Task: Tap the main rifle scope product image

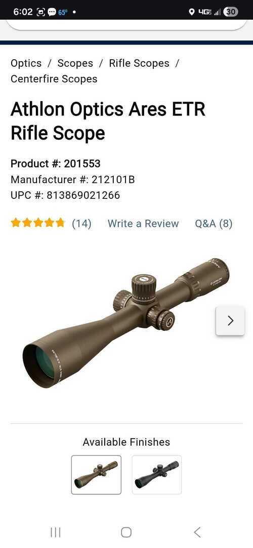Action: (x=126, y=323)
